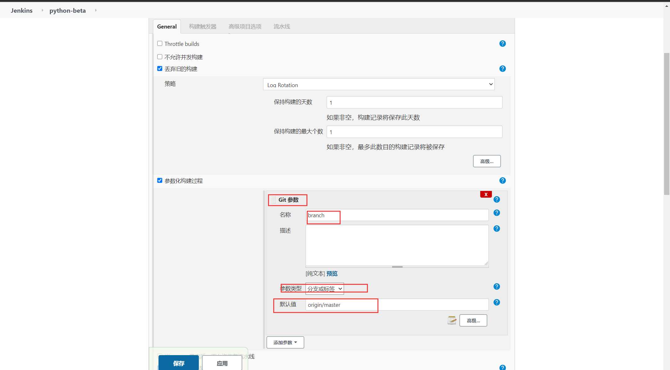Grab the 描述 textarea resize bar
670x370 pixels.
point(397,267)
